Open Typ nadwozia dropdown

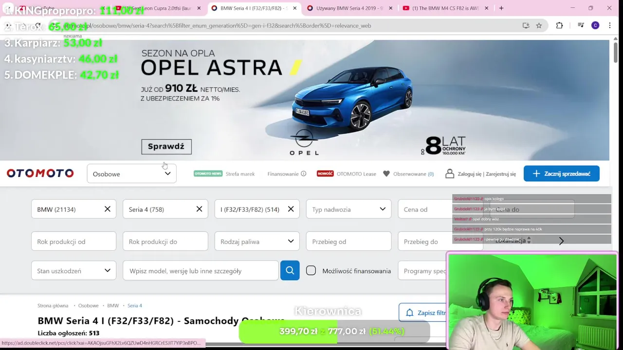348,209
